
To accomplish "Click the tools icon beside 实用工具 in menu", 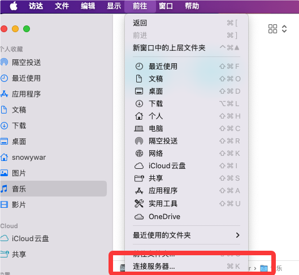I will [139, 204].
